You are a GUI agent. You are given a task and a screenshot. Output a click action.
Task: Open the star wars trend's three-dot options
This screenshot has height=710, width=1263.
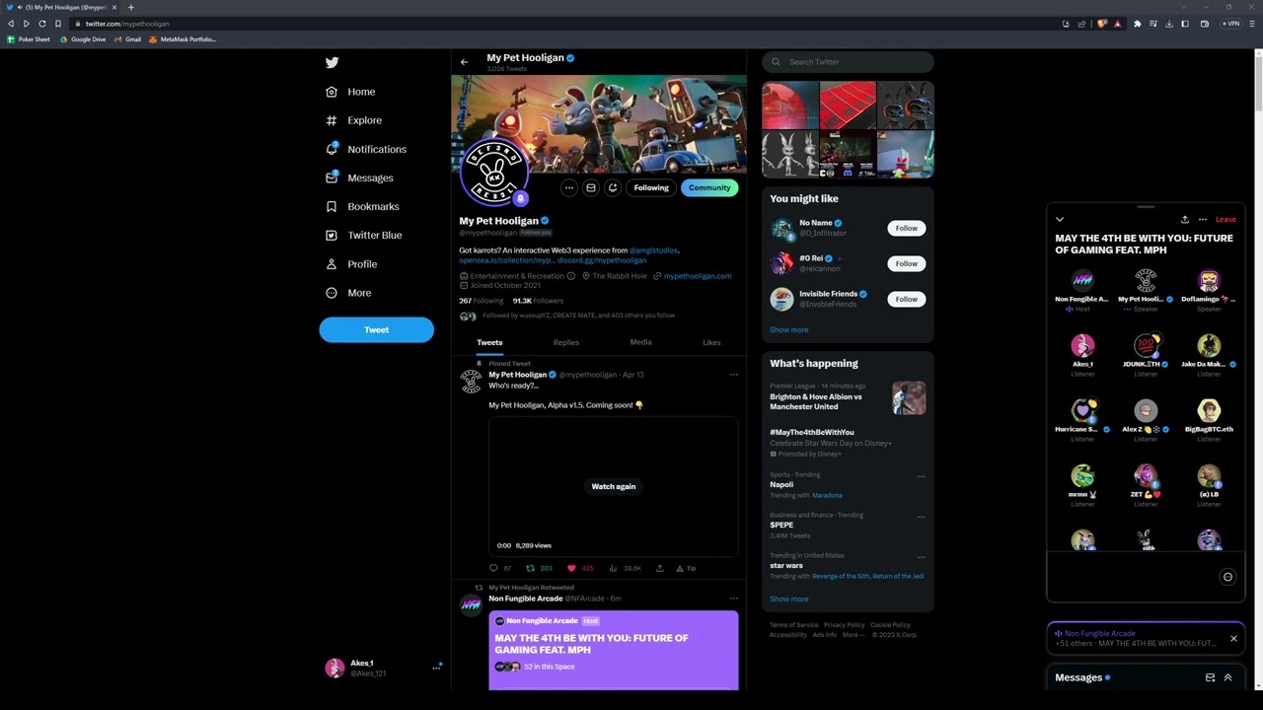tap(921, 557)
